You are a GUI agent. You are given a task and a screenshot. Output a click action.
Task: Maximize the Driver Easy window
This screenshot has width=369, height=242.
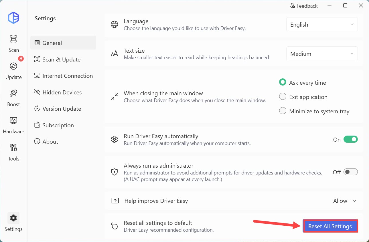(x=345, y=5)
